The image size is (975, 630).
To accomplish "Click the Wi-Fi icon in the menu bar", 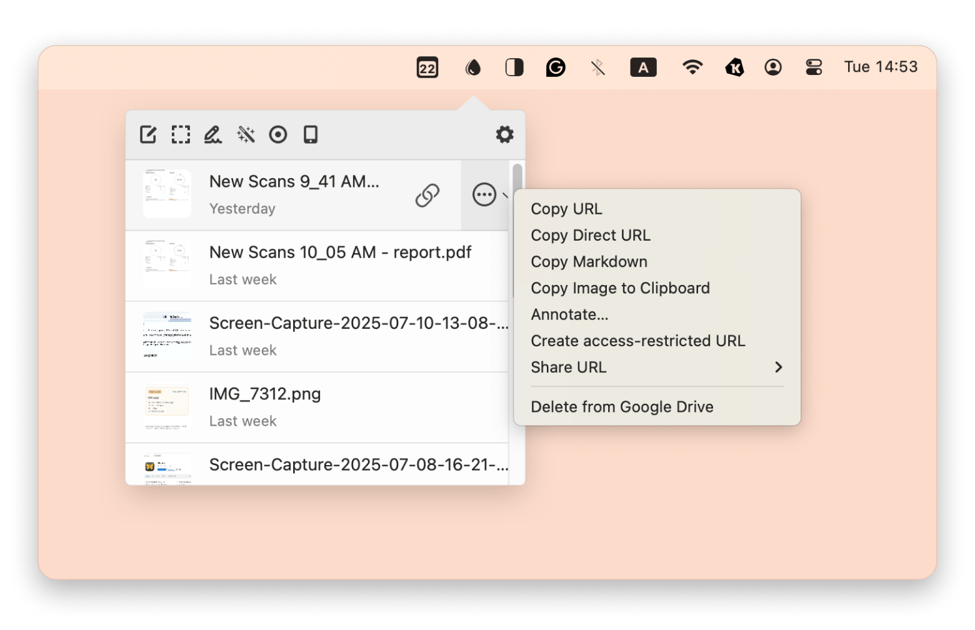I will (692, 67).
